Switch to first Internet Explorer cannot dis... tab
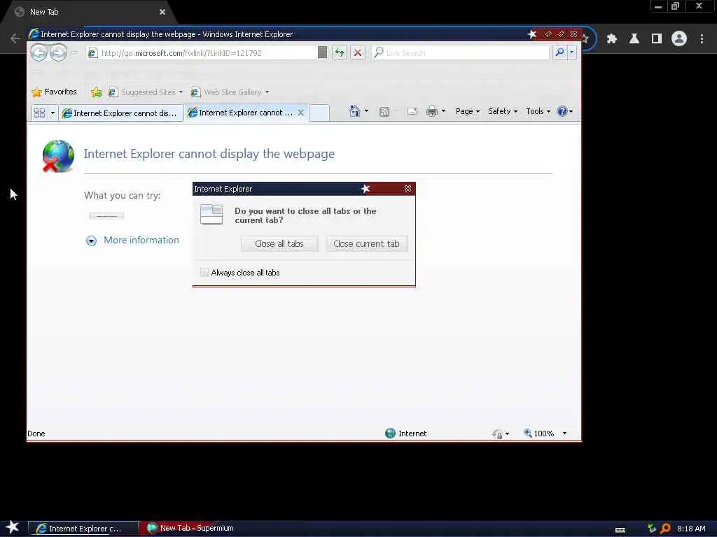Image resolution: width=717 pixels, height=537 pixels. click(x=120, y=113)
